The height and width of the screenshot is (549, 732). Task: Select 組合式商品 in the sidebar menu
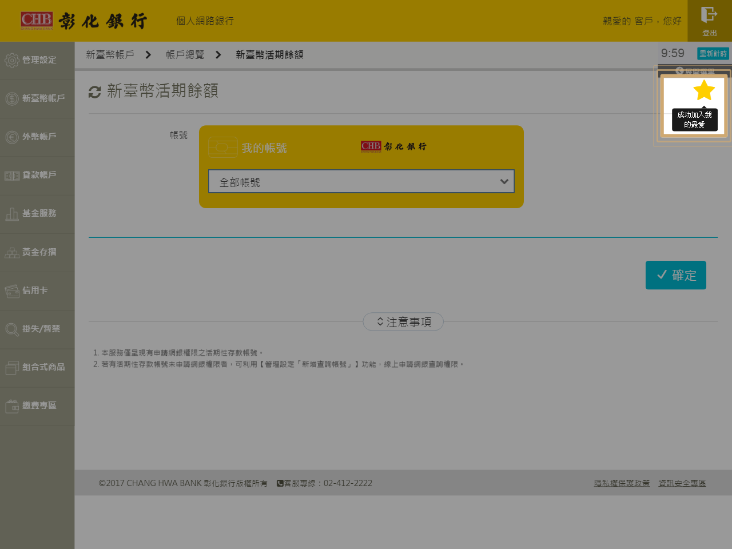(37, 367)
